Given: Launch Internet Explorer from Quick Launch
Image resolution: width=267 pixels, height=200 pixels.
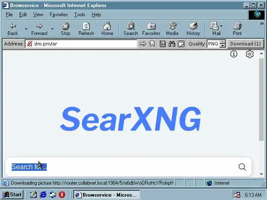Looking at the screenshot, I should (43, 195).
